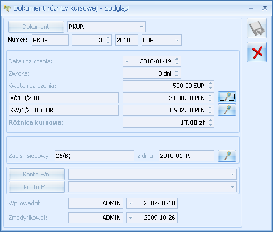Image resolution: width=273 pixels, height=232 pixels.
Task: Open magnifier preview for V/200/2010 document
Action: [x=227, y=97]
